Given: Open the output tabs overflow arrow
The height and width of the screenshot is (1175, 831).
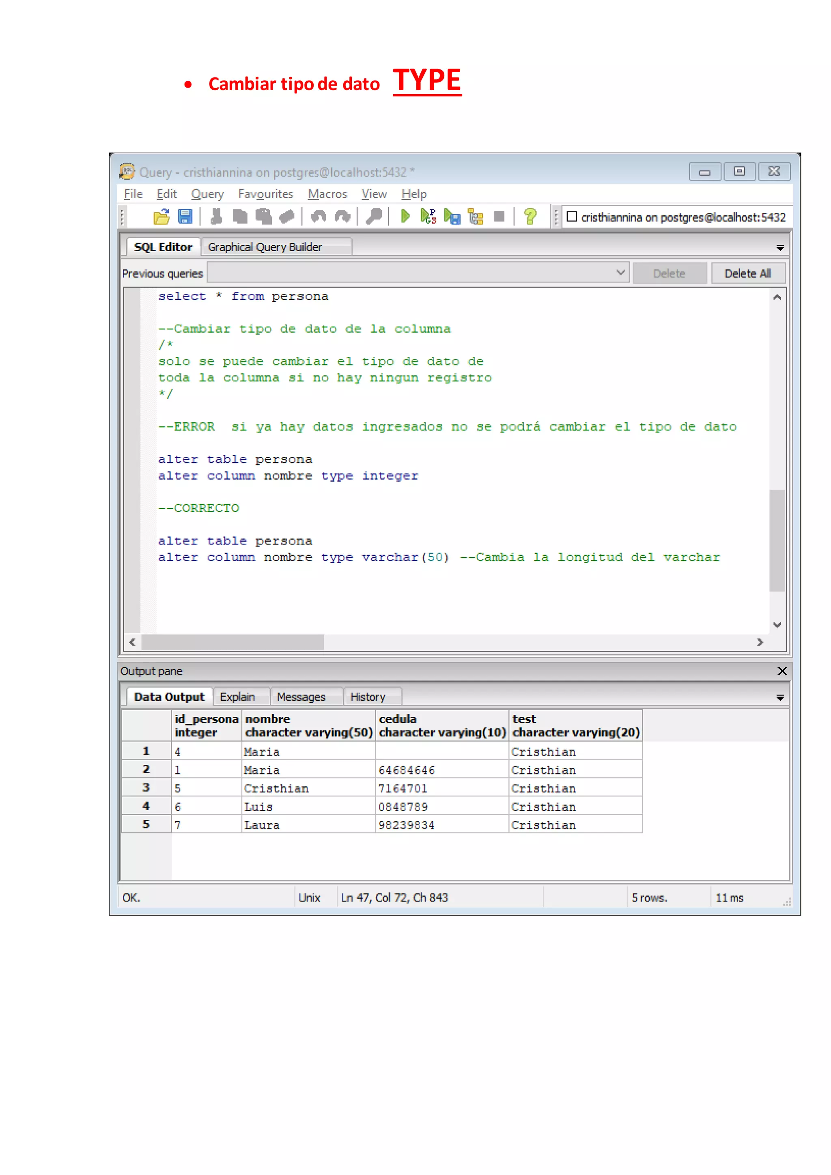Looking at the screenshot, I should point(780,697).
